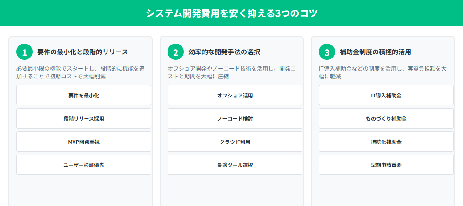Select the 要件を最小化 box
Viewport: 463px width, 206px height.
(x=84, y=95)
